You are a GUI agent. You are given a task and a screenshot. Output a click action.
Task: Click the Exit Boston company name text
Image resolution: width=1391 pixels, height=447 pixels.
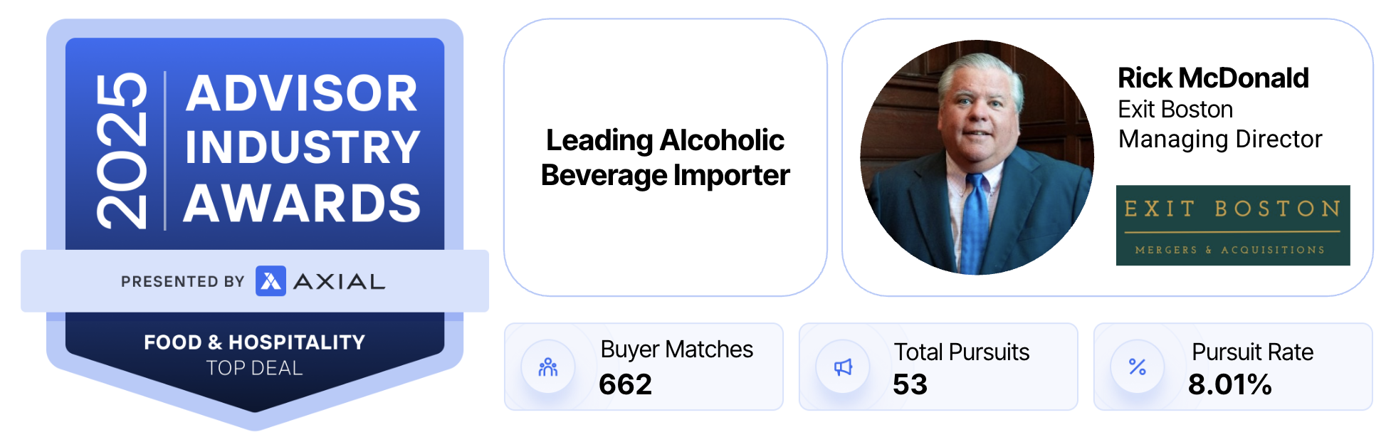tap(1175, 110)
